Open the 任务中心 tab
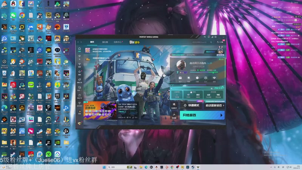 117,42
